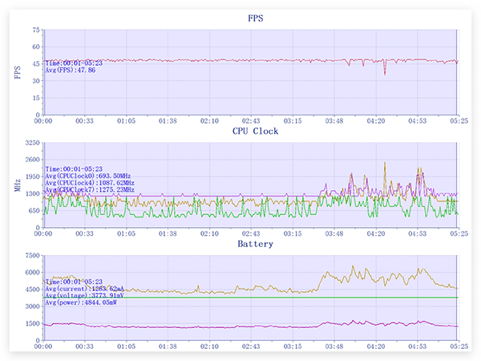Select the Avg(CPUClock4) 1087.62MHz label
The height and width of the screenshot is (361, 481).
pos(90,183)
